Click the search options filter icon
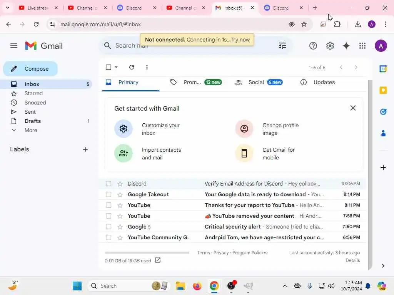This screenshot has height=295, width=394. point(282,45)
